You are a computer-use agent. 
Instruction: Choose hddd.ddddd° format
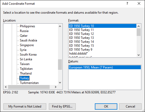[x=102, y=54]
